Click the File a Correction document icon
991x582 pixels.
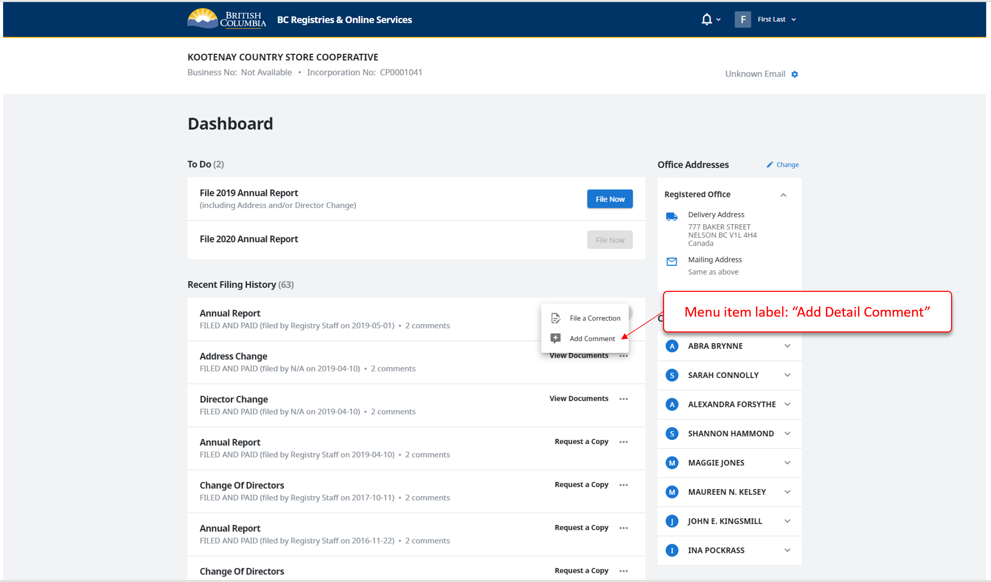point(555,318)
